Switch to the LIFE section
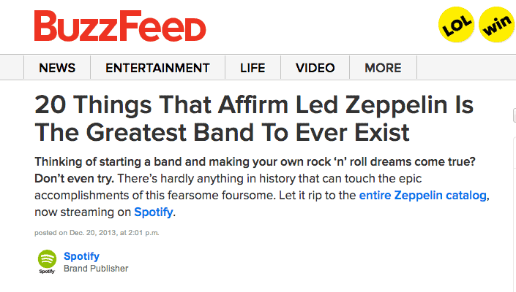Viewport: 516px width, 292px height. 253,68
